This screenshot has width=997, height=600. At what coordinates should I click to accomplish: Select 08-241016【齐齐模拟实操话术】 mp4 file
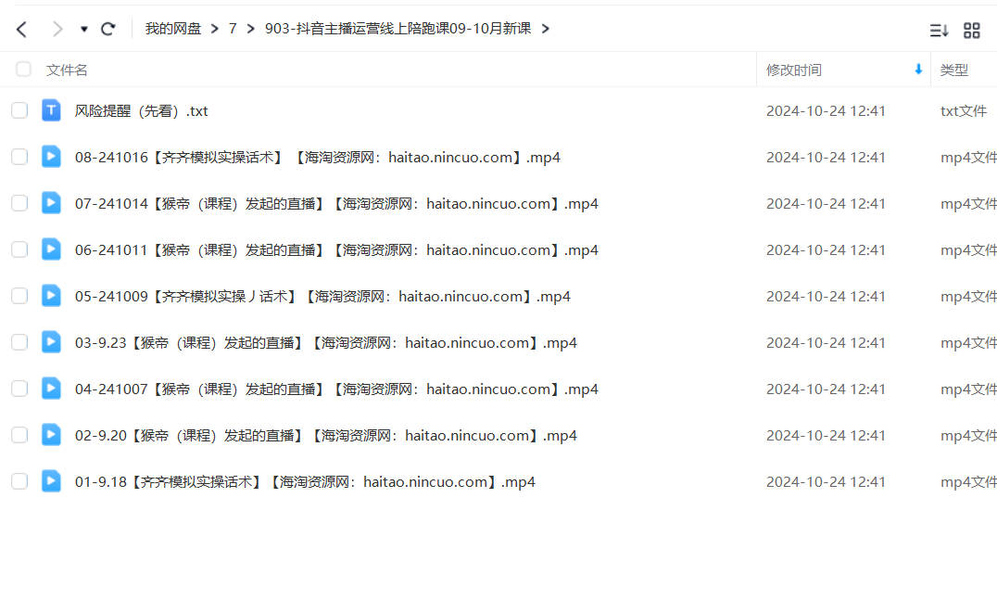(317, 158)
